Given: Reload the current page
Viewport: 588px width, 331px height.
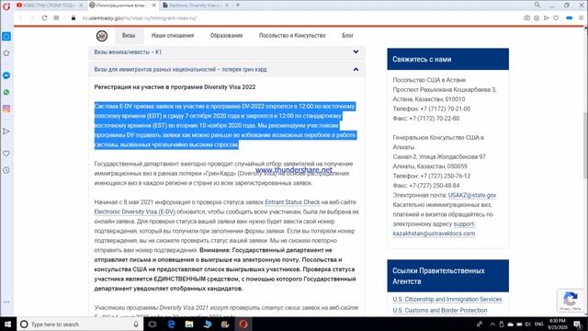Looking at the screenshot, I should point(44,18).
